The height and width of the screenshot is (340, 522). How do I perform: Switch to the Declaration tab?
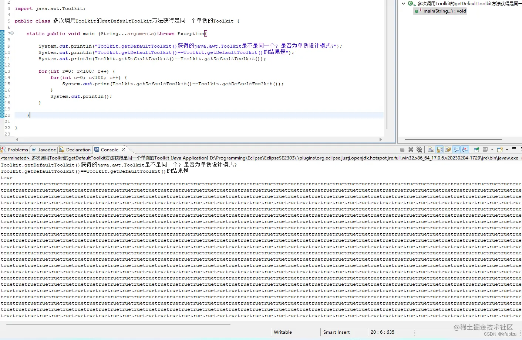75,150
